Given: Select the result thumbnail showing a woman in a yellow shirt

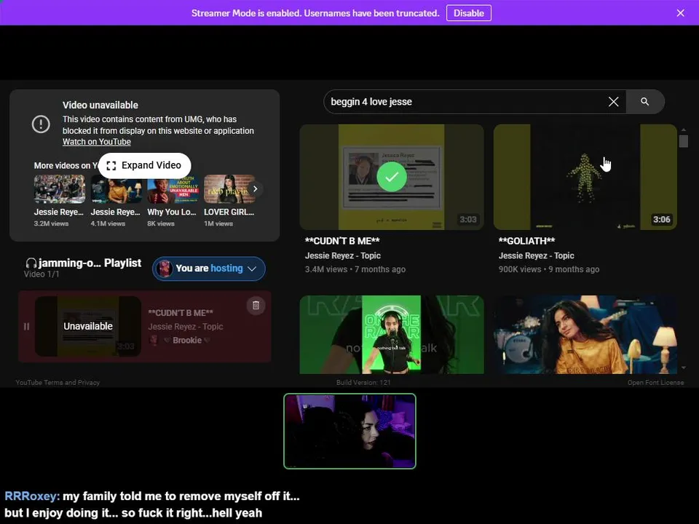Looking at the screenshot, I should pos(585,335).
